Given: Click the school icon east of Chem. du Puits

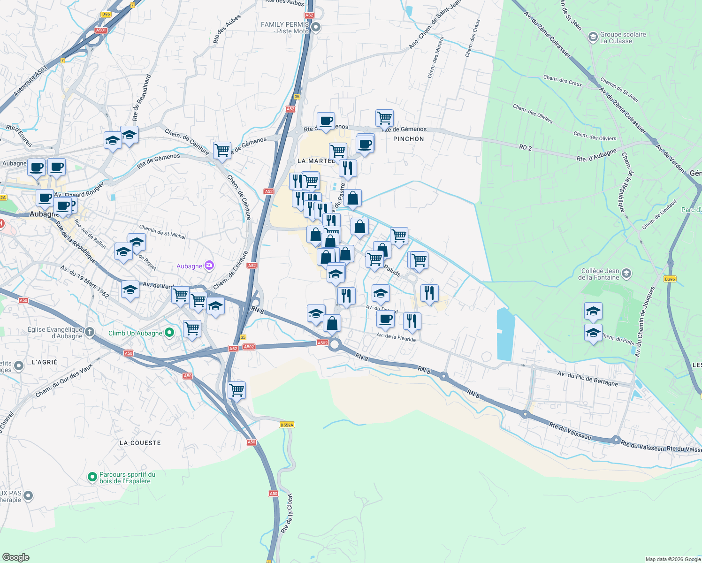Looking at the screenshot, I should pos(594,333).
